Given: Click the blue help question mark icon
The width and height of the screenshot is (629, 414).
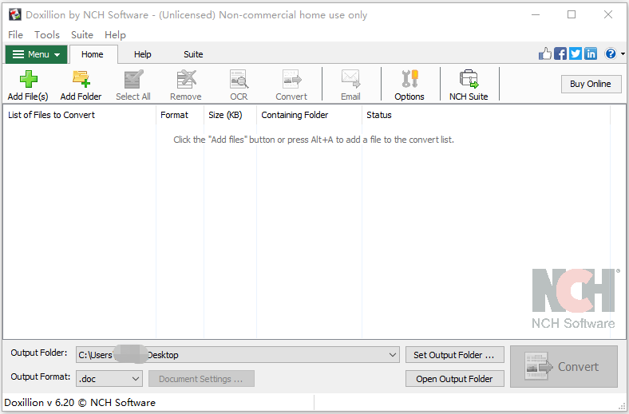Looking at the screenshot, I should click(x=611, y=53).
